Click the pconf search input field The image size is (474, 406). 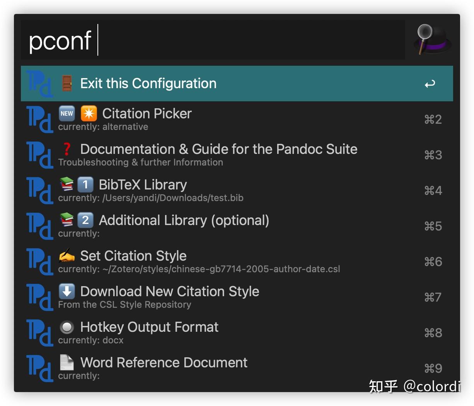tap(213, 40)
